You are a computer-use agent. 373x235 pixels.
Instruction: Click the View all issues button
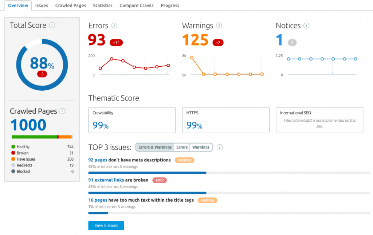tap(106, 226)
